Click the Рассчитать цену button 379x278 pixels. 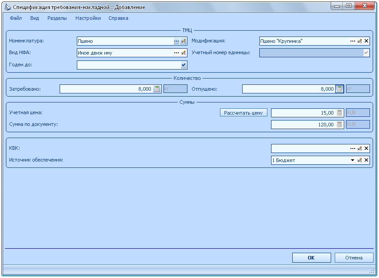243,113
